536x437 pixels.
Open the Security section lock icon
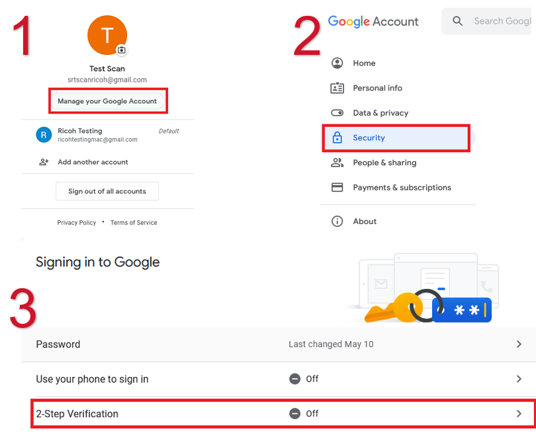(x=338, y=138)
